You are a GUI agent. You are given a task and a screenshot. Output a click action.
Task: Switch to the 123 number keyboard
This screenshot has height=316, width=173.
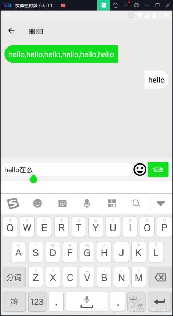[x=37, y=301]
